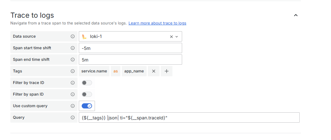Viewport: 331px width, 140px height.
Task: Clear the selected loki-1 data source
Action: coord(171,37)
